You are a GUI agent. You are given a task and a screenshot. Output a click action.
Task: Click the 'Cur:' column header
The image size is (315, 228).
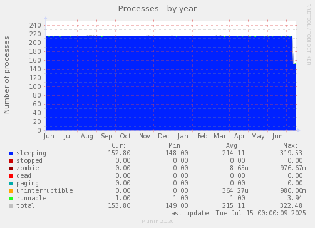pos(119,145)
